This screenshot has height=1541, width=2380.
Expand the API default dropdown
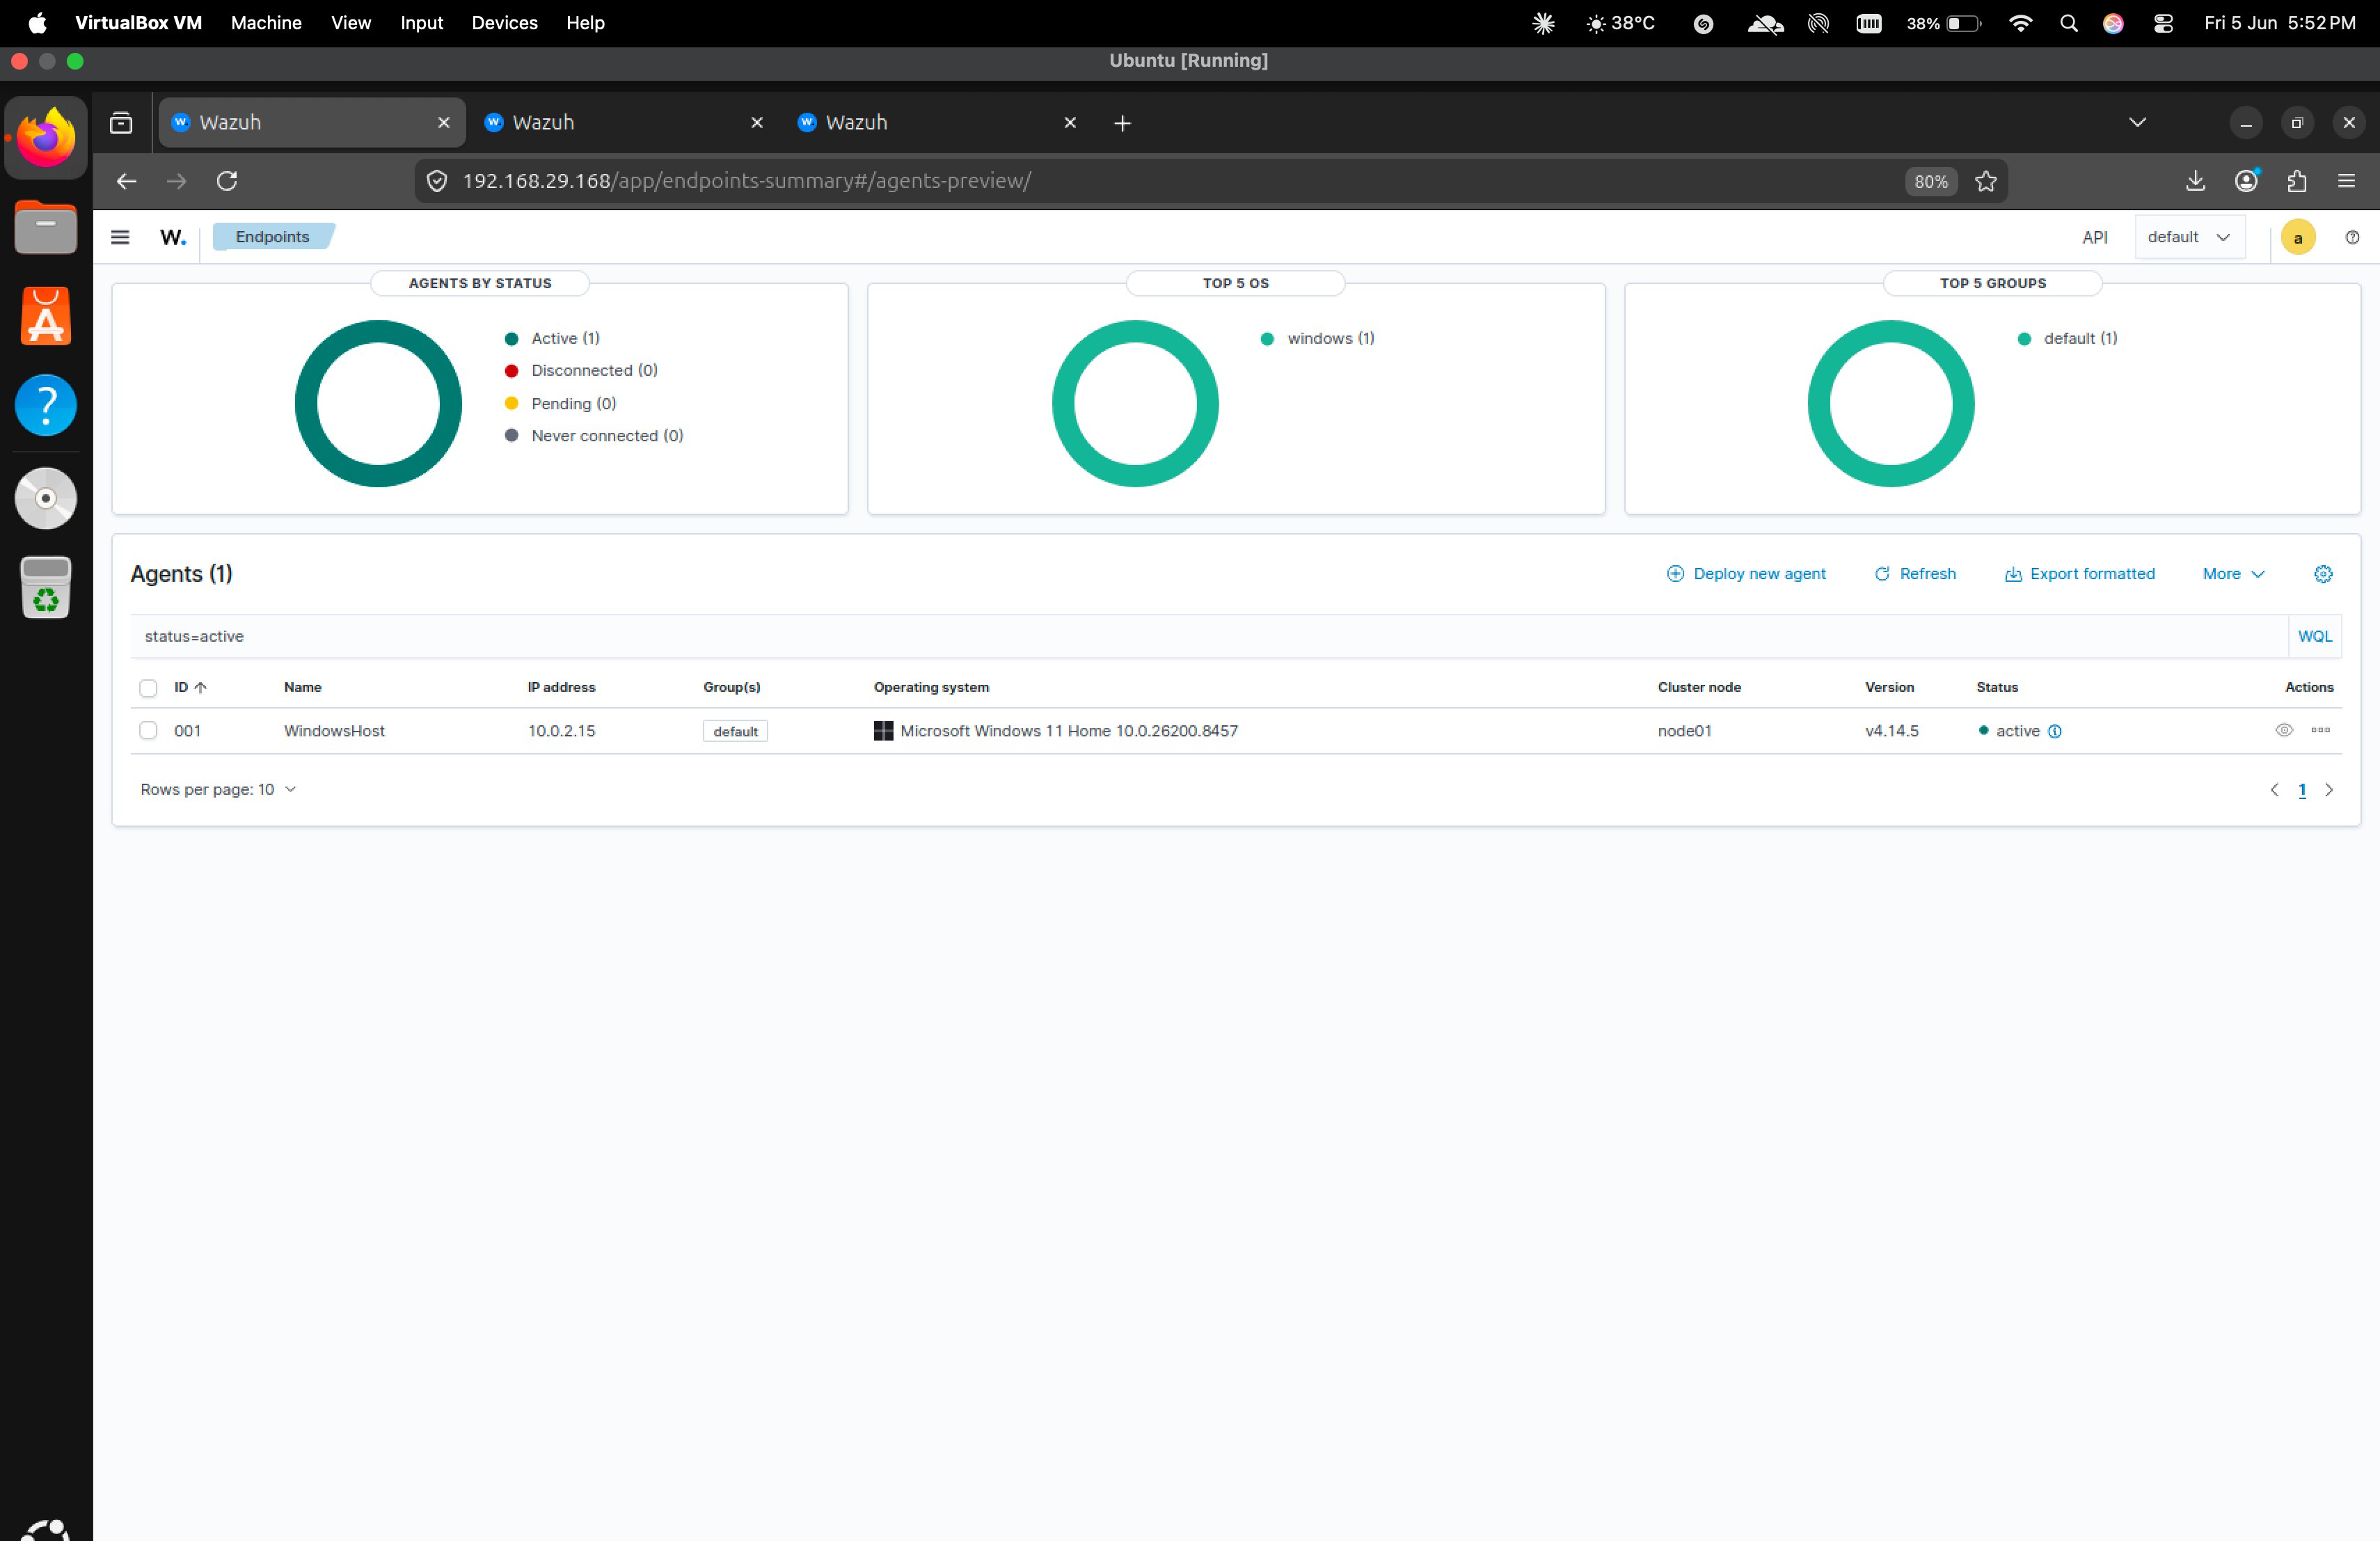tap(2189, 237)
